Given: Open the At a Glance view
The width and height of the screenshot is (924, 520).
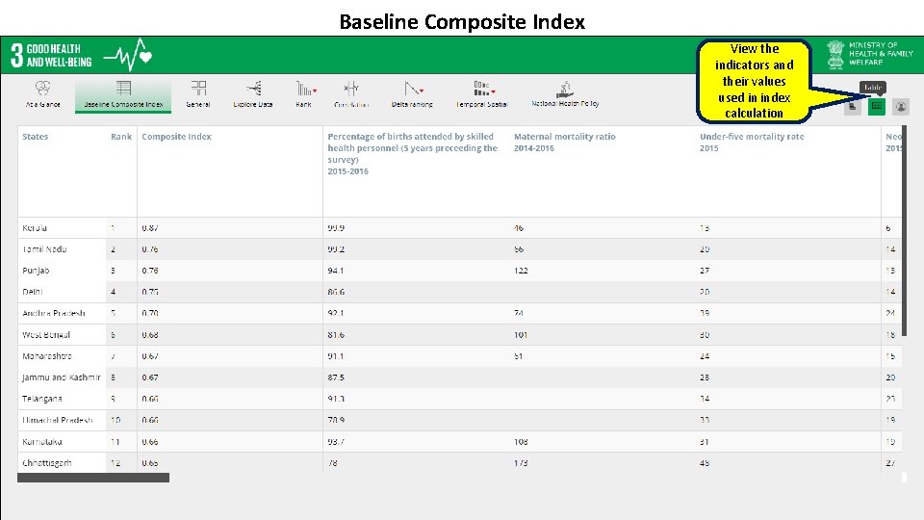Looking at the screenshot, I should coord(42,94).
